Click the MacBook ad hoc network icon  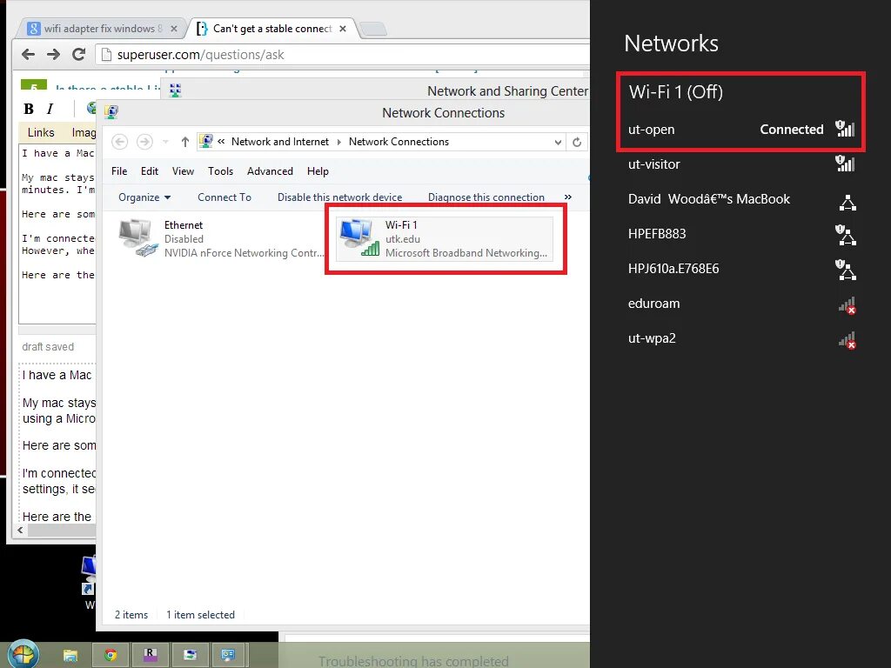point(847,202)
